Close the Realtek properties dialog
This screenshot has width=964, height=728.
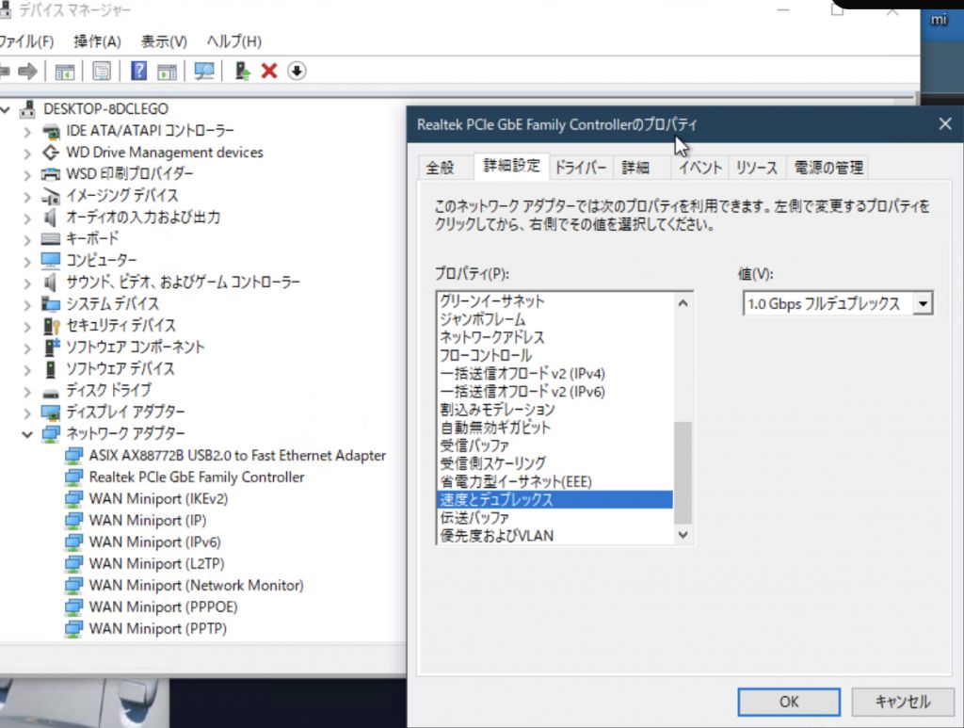945,124
